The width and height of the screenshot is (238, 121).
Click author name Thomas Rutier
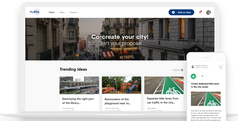pos(68,108)
